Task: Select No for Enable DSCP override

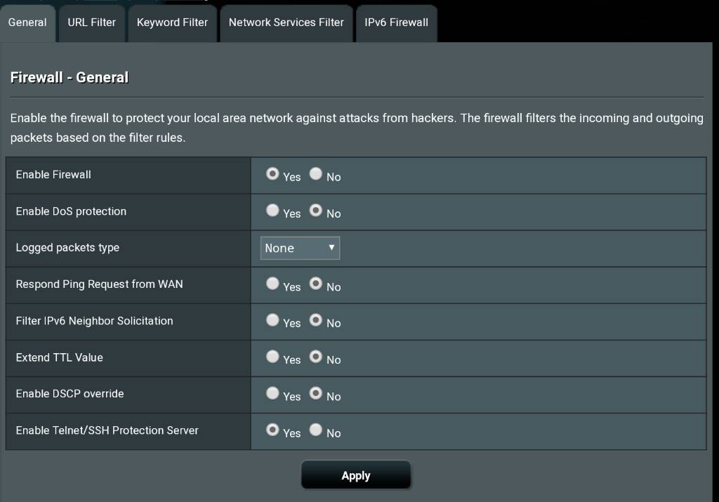Action: click(316, 393)
